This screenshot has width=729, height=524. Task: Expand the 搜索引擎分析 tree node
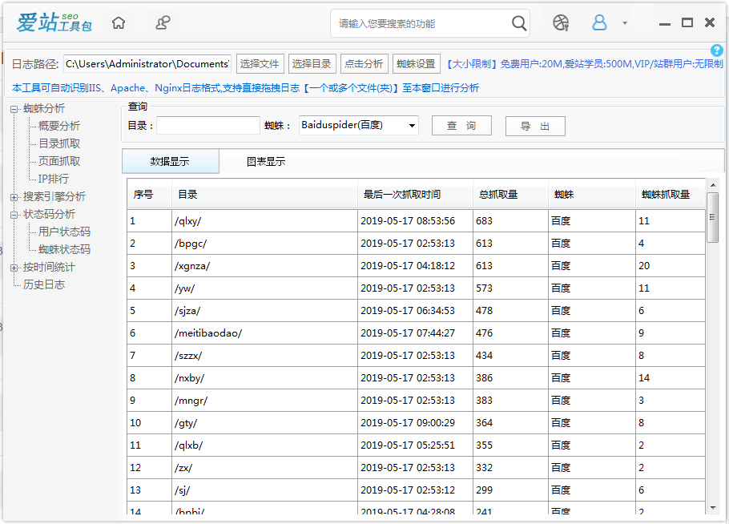tap(14, 197)
